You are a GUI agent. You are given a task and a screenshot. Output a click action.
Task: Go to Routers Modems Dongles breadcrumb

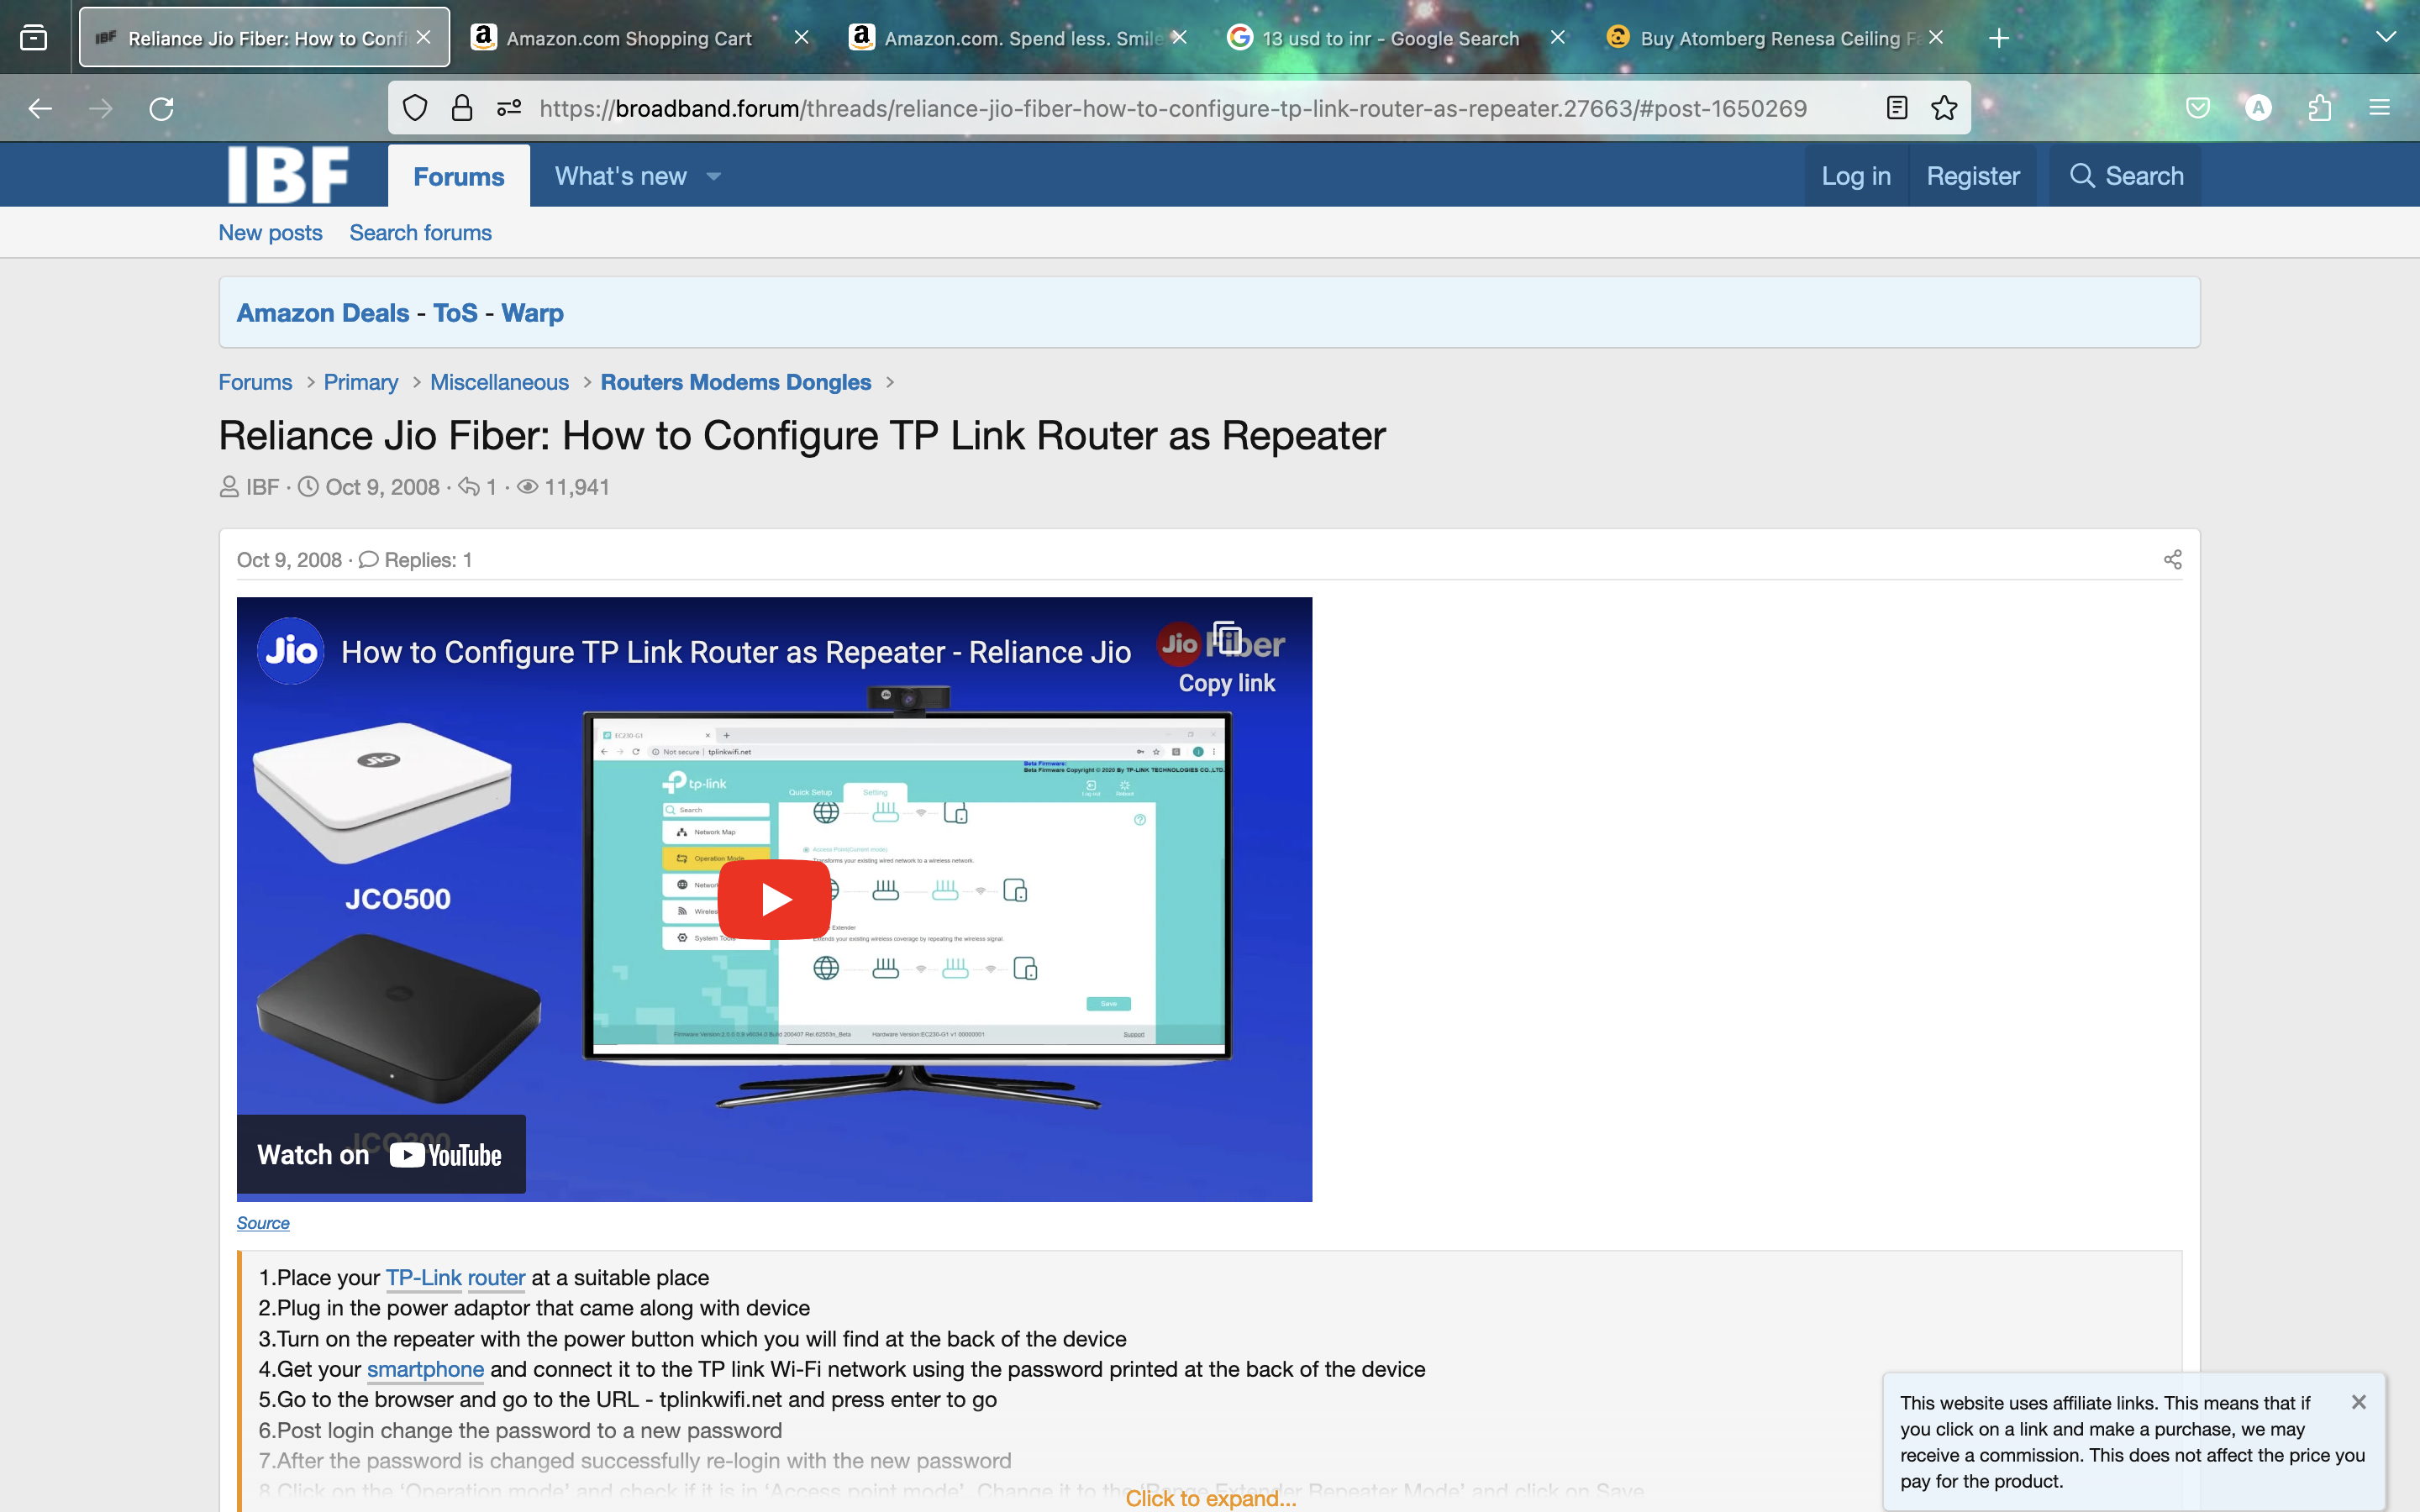(x=736, y=382)
